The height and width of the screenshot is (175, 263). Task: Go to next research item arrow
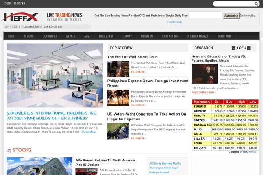[x=249, y=48]
